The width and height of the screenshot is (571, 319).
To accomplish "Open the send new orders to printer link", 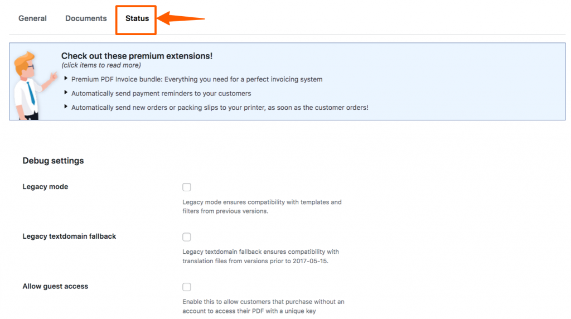I will tap(220, 108).
